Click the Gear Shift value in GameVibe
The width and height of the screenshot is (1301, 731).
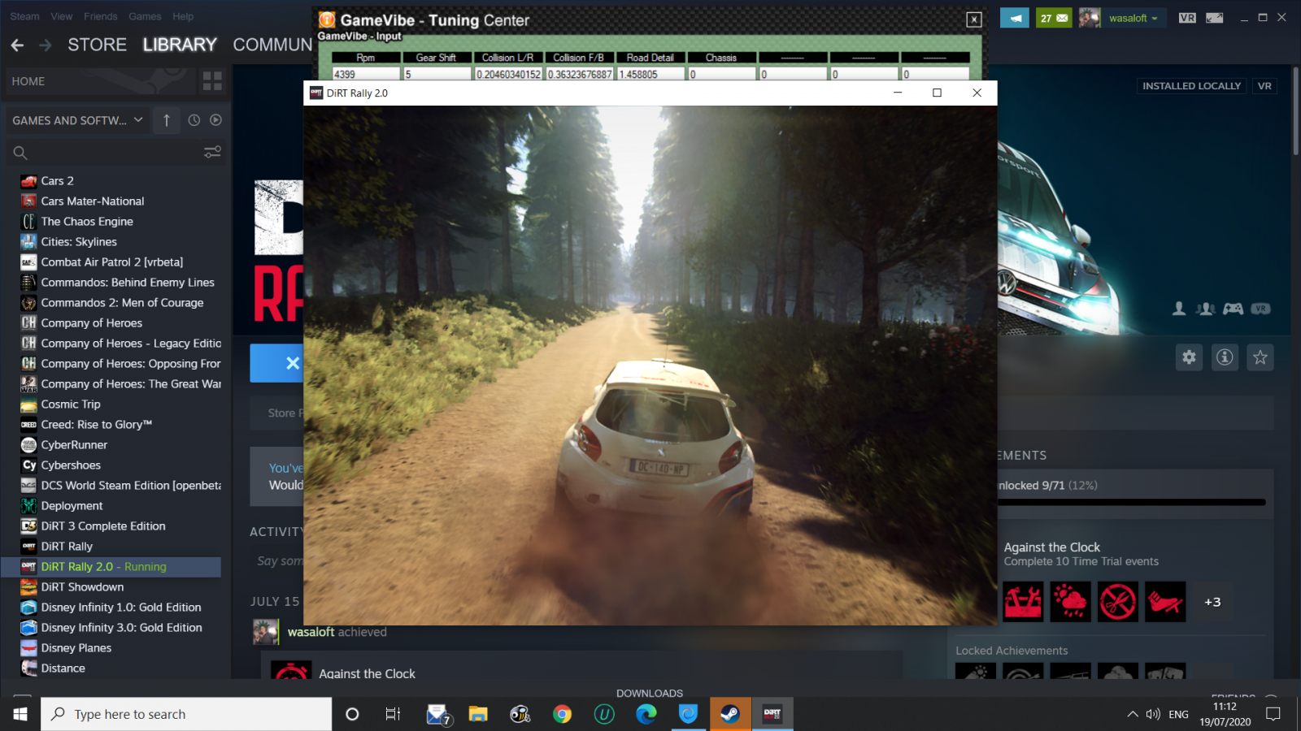[437, 74]
